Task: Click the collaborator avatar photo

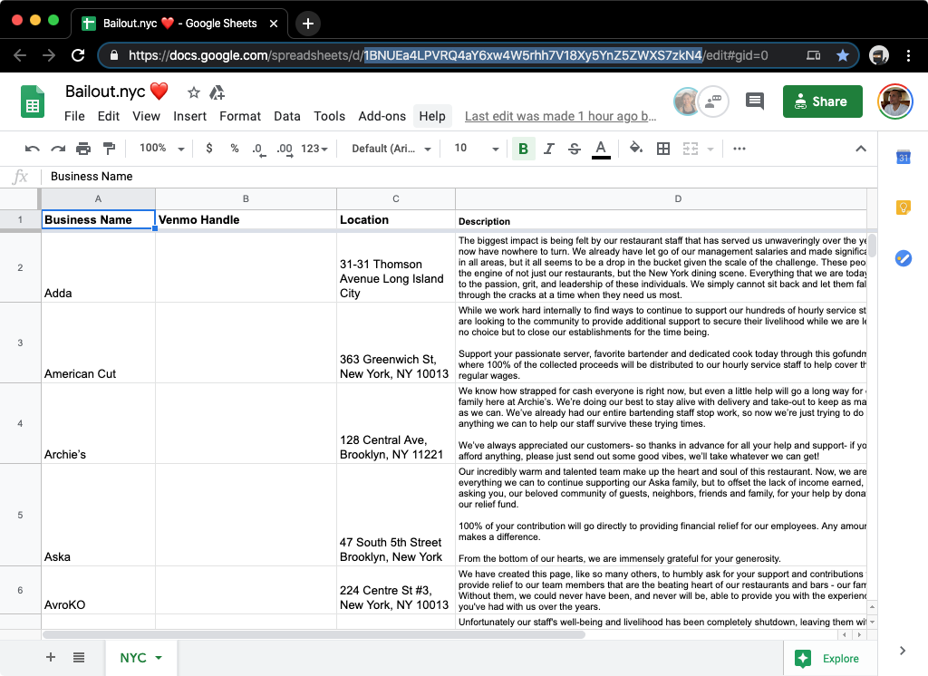Action: 687,101
